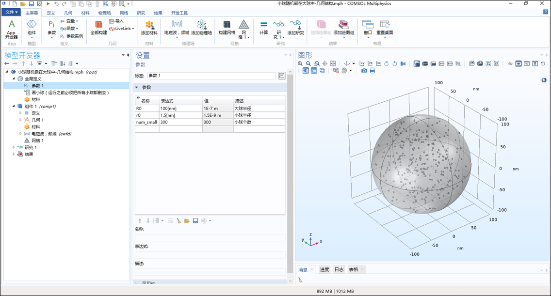
Task: Open the App 开发器 (Application Builder)
Action: point(12,28)
